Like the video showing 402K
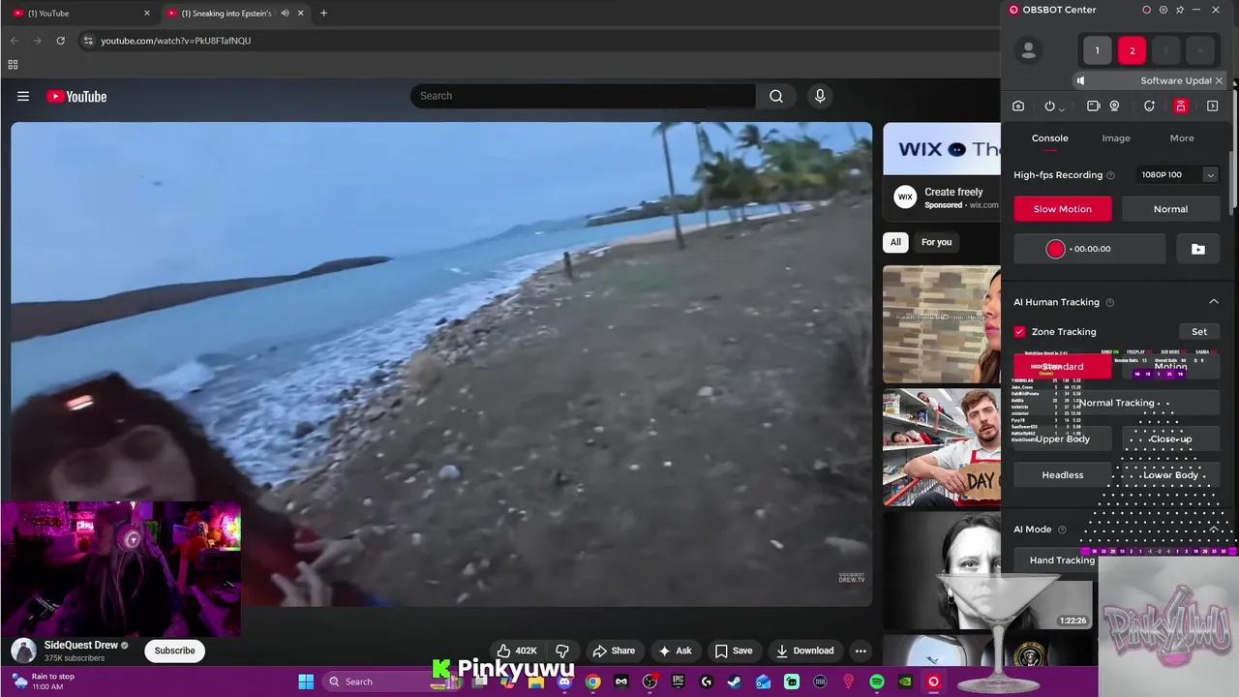 [x=517, y=651]
